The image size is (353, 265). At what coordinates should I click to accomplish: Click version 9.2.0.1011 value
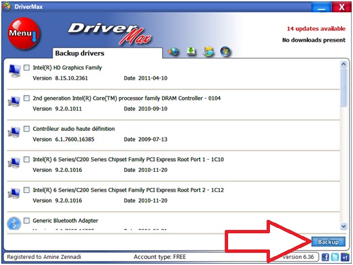[68, 109]
